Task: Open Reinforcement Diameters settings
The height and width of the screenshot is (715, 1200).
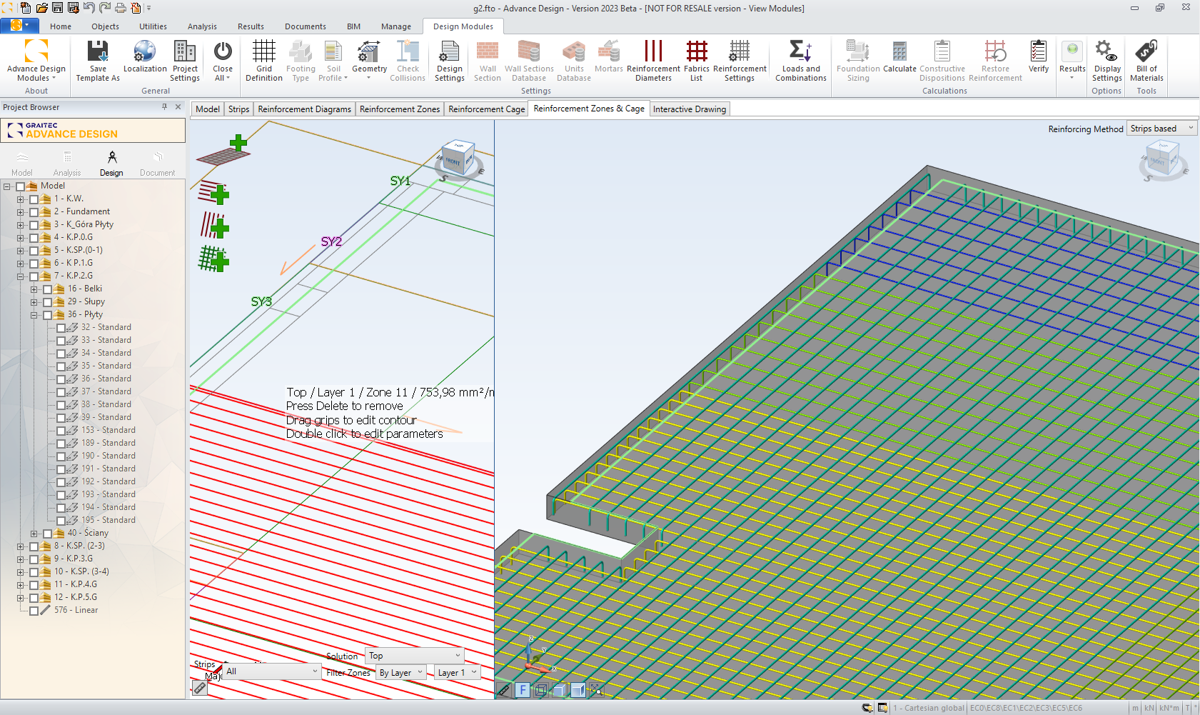Action: point(653,61)
